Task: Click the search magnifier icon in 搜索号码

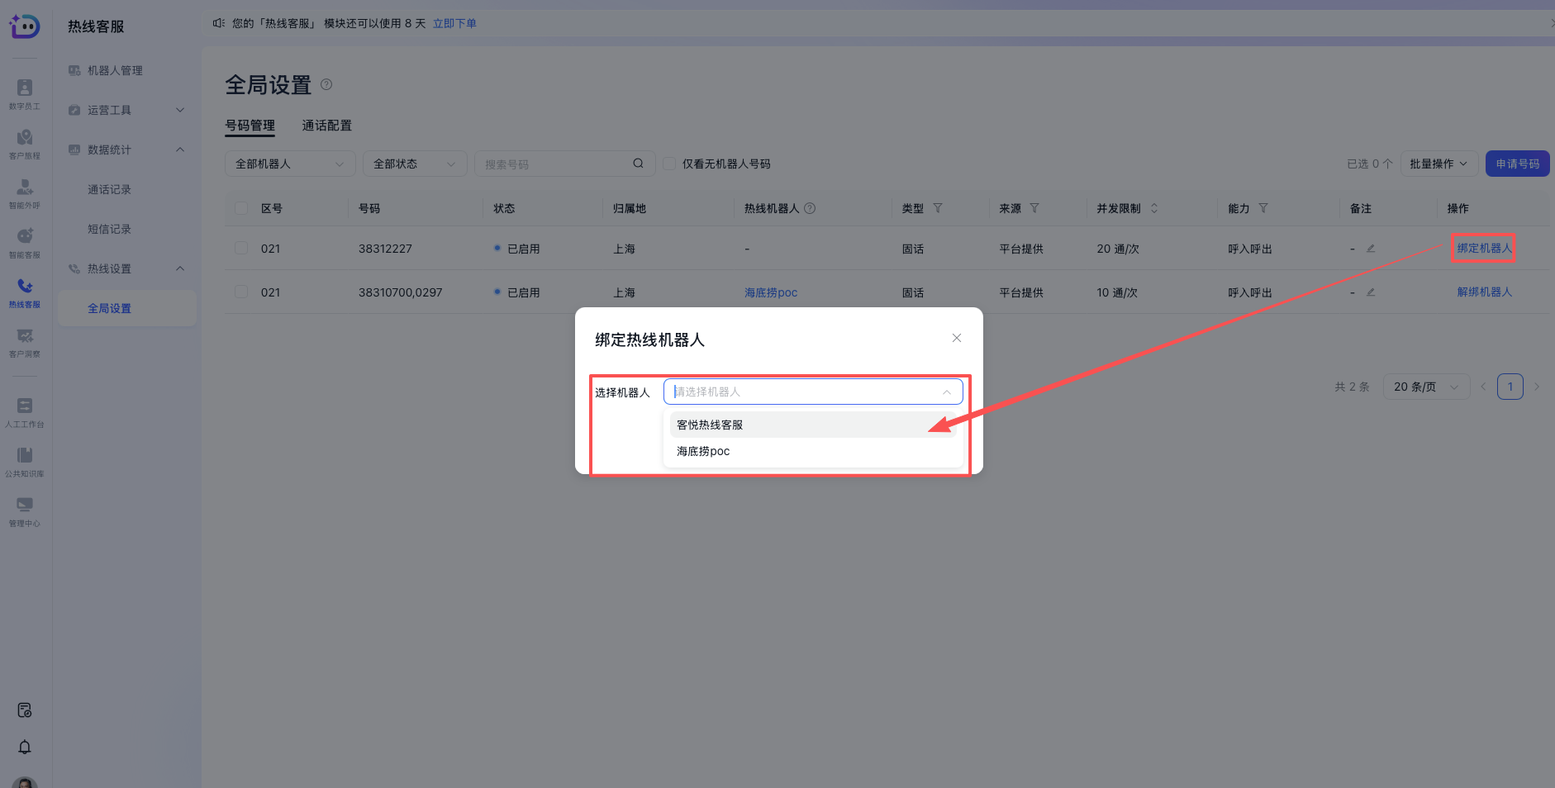Action: tap(638, 164)
